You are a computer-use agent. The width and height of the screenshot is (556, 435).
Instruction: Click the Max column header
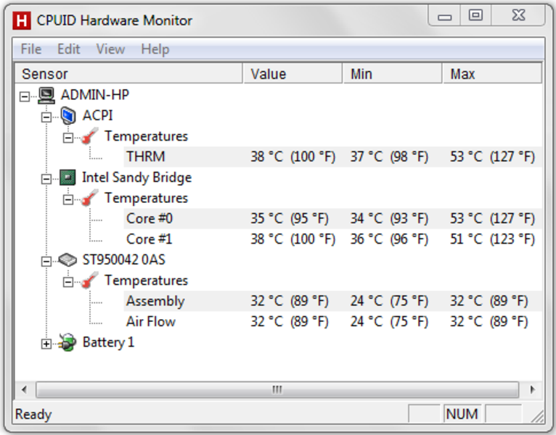(x=492, y=74)
